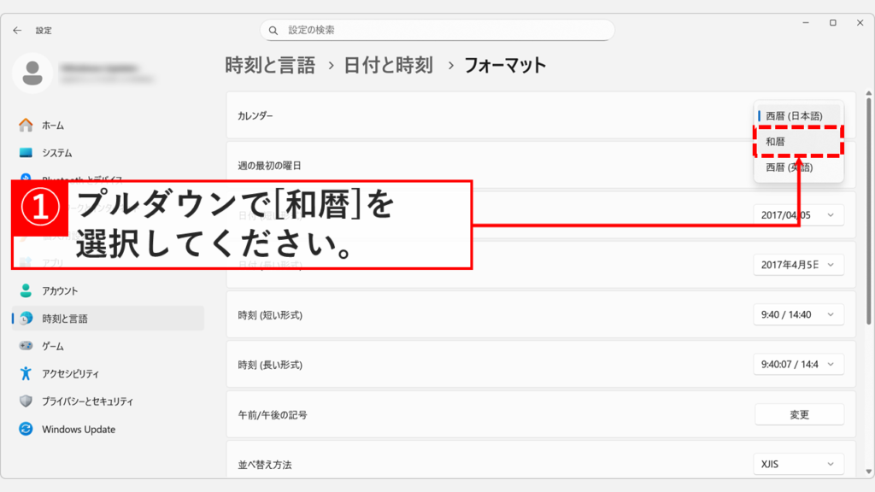Click the 変更 button for 午前/午後の記号
Image resolution: width=875 pixels, height=492 pixels.
point(798,413)
